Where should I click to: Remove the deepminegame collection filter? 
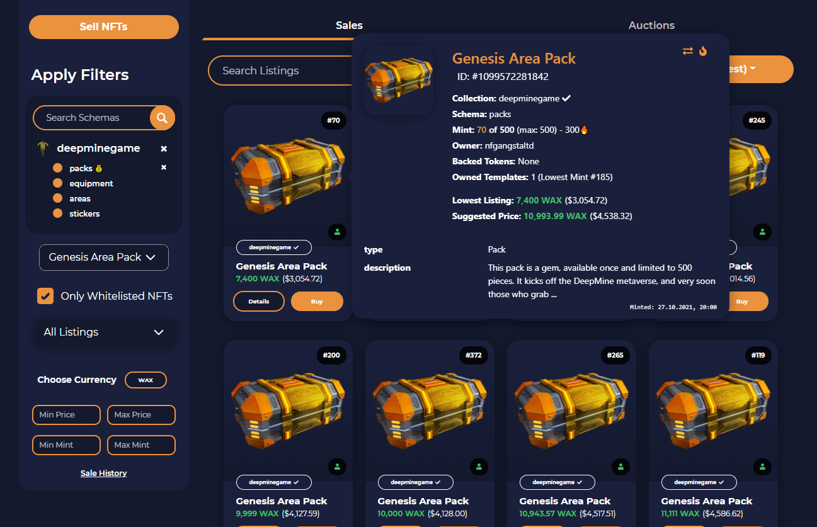pos(164,149)
